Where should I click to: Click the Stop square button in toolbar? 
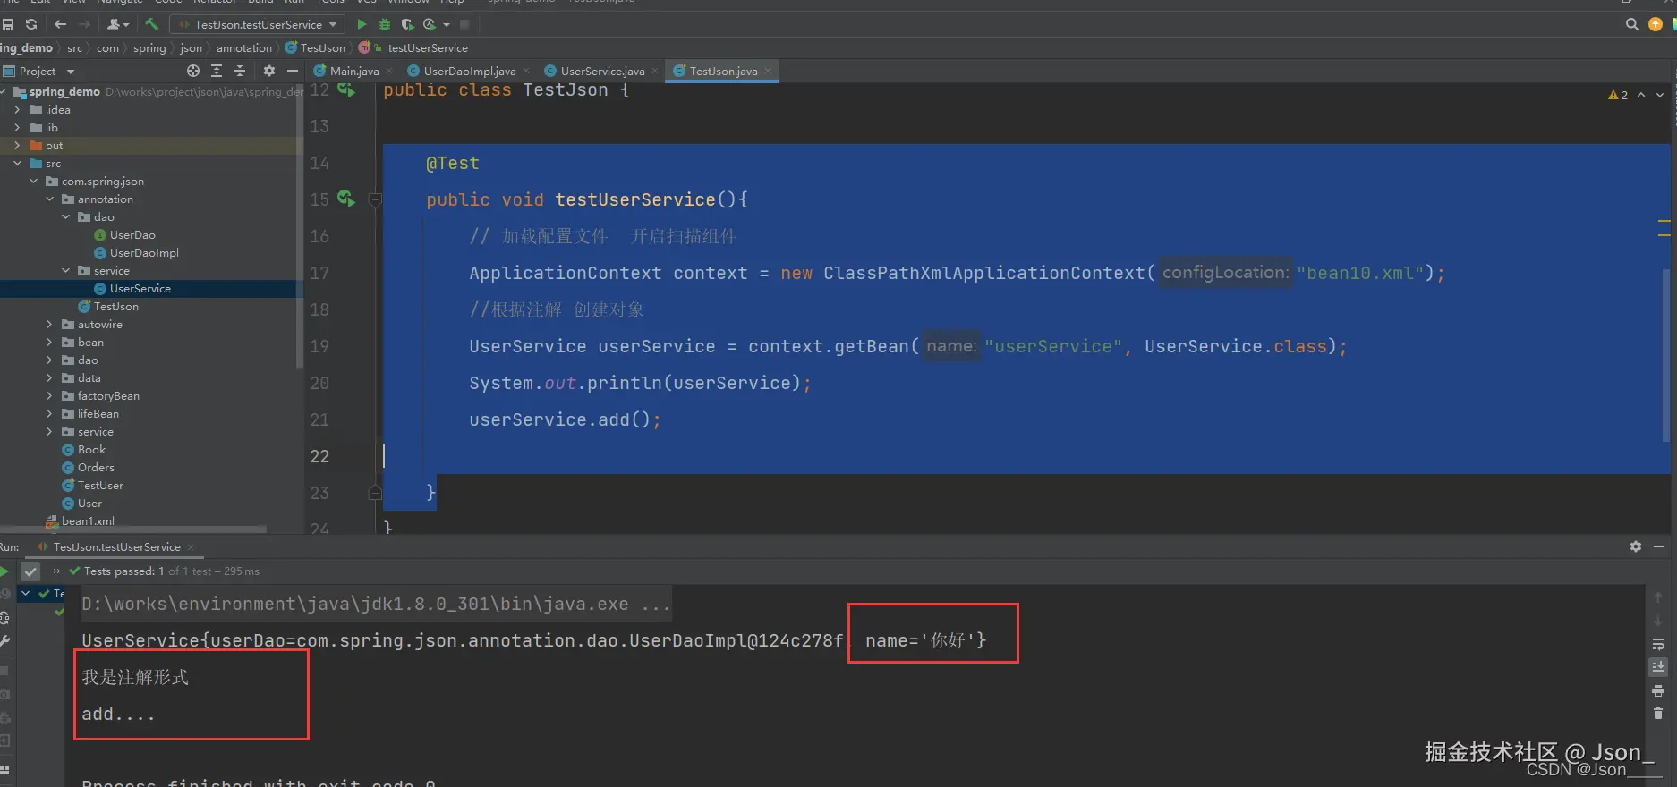(464, 24)
